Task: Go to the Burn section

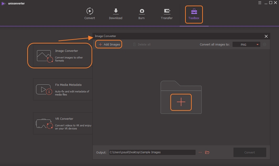Action: 141,14
